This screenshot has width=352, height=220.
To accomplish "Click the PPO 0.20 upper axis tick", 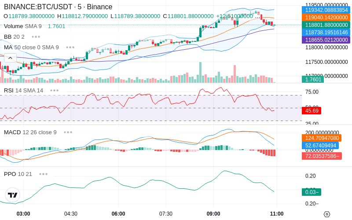I will click(311, 176).
